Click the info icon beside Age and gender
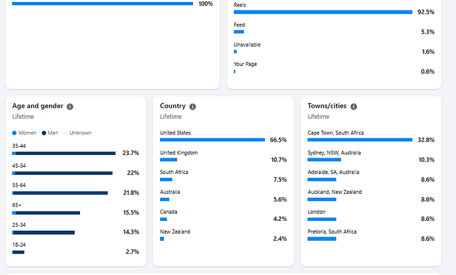 [x=70, y=106]
